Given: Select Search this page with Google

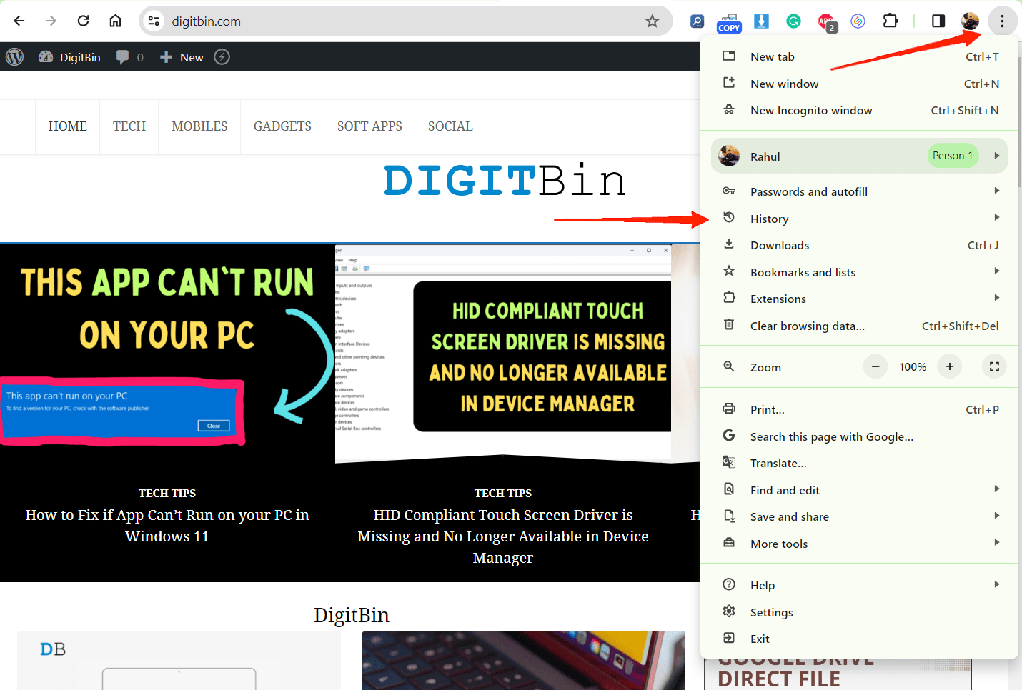Looking at the screenshot, I should point(859,436).
